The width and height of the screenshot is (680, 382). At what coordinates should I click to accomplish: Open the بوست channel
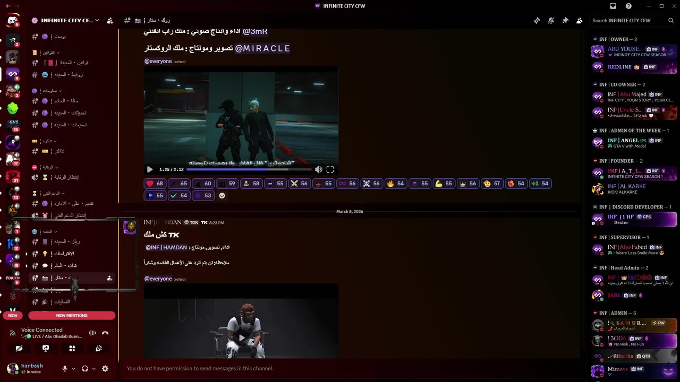pos(72,37)
